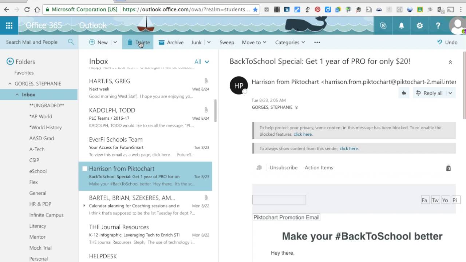Open the account profile picture
Screen dimensions: 466x262
[457, 25]
